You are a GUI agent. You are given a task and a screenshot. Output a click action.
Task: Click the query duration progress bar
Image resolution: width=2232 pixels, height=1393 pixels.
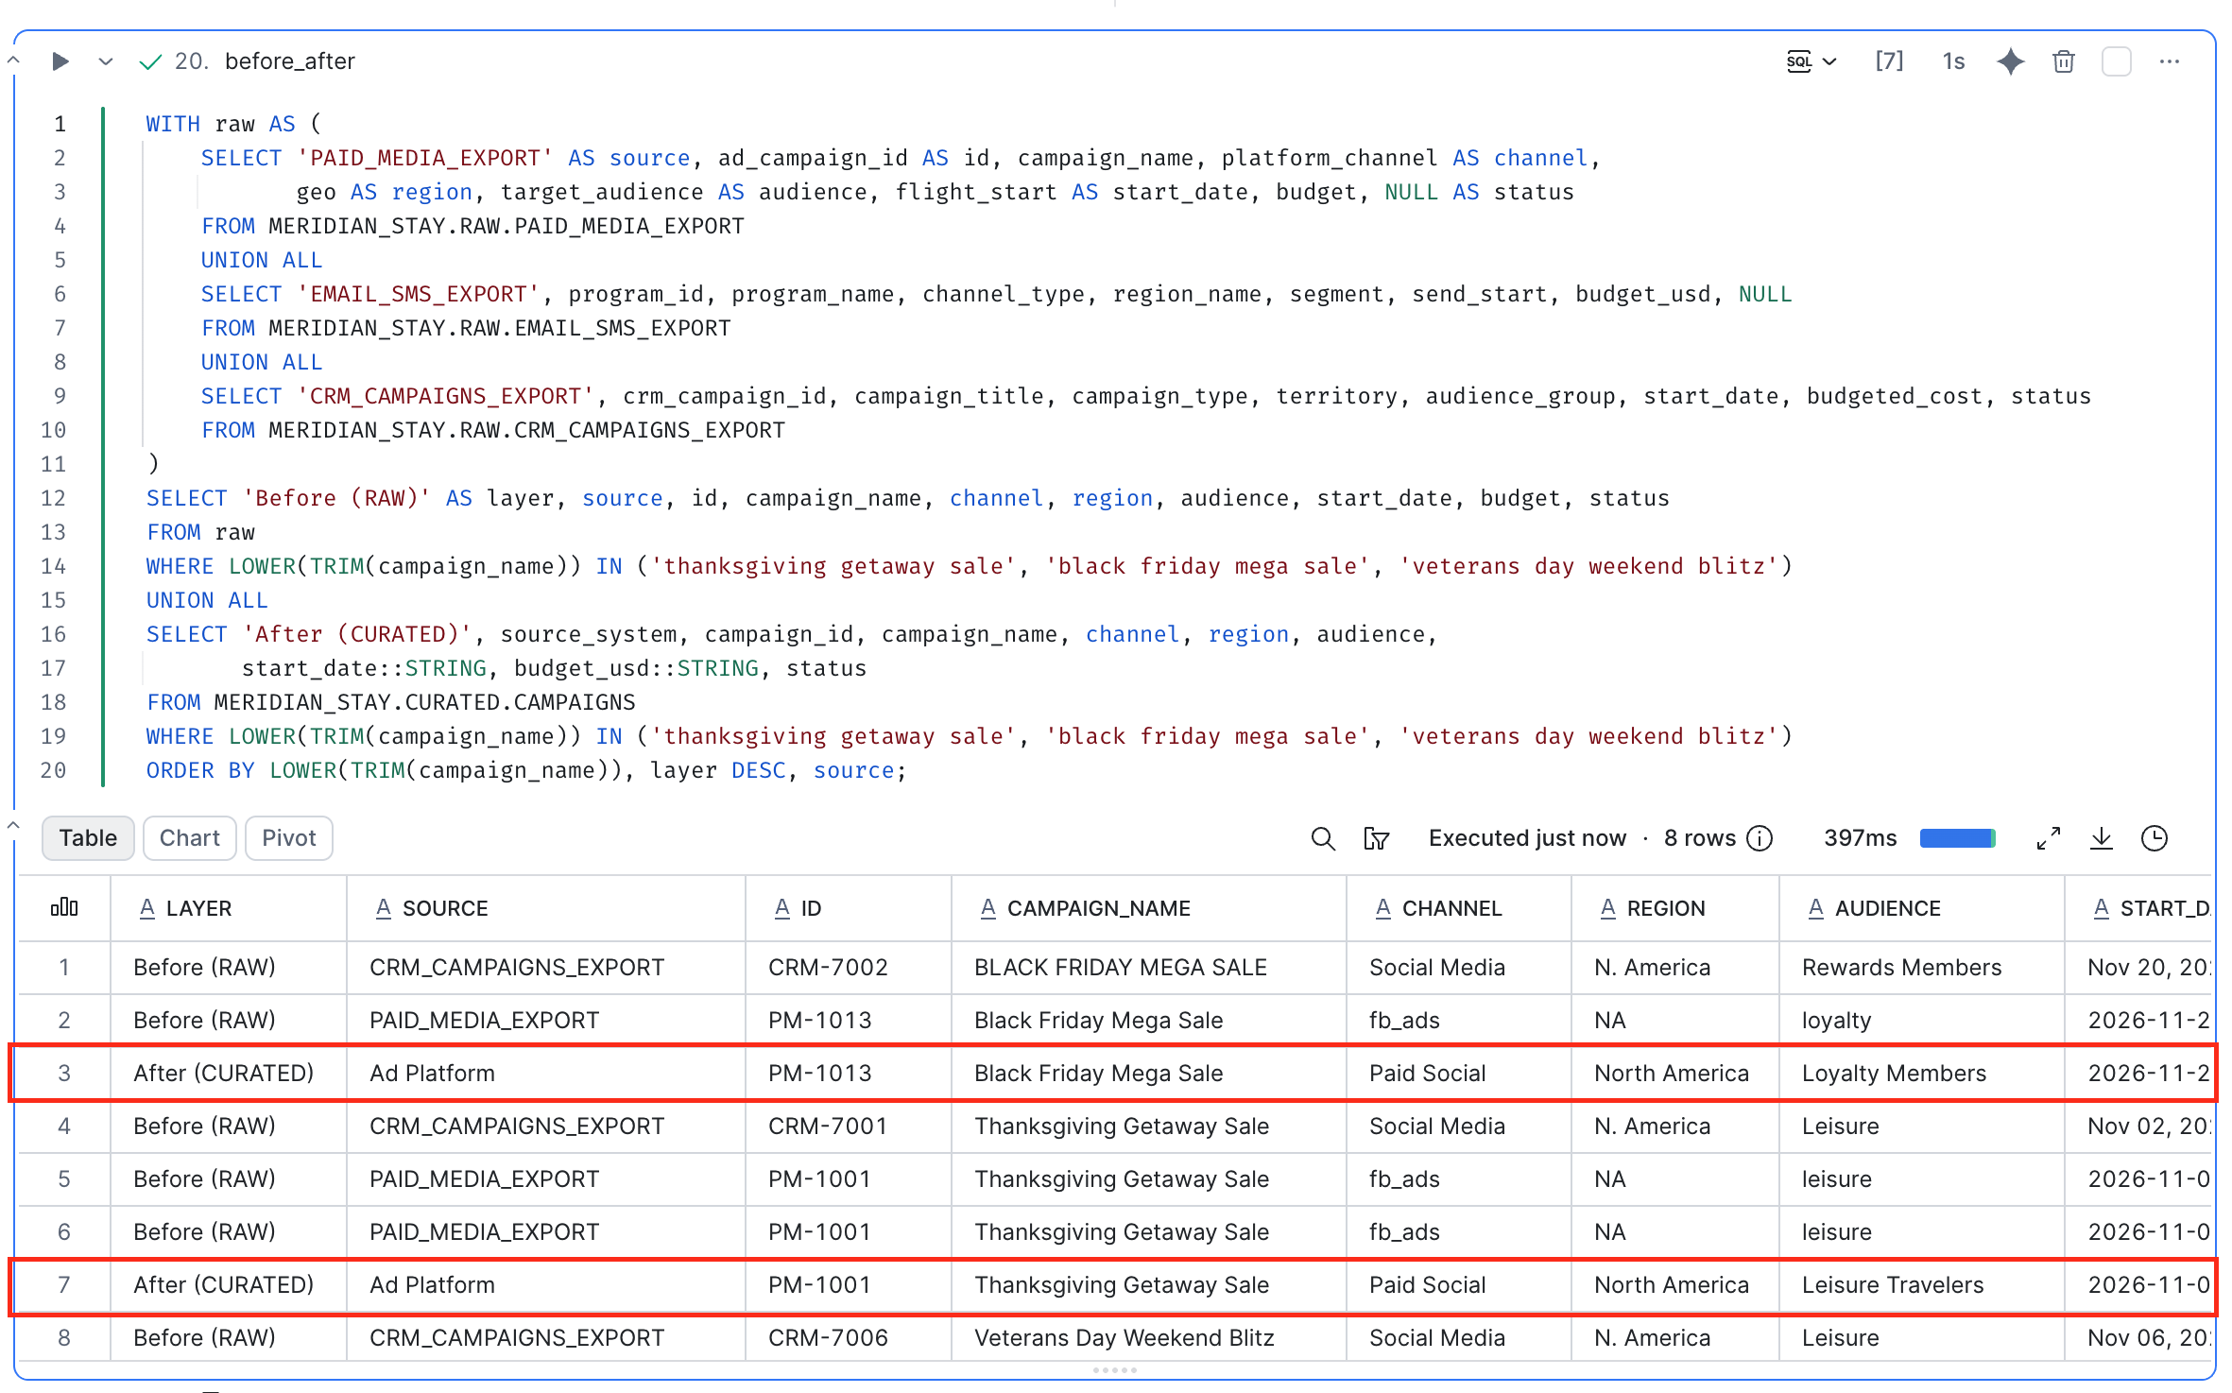point(1958,838)
